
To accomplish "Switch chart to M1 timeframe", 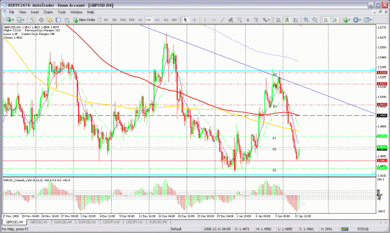I will tap(106, 20).
